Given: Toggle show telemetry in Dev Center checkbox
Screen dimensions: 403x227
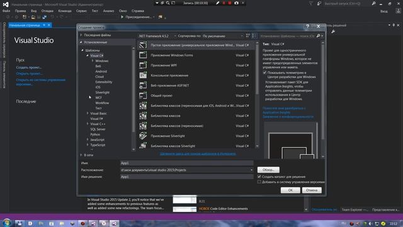Looking at the screenshot, I should 264,73.
